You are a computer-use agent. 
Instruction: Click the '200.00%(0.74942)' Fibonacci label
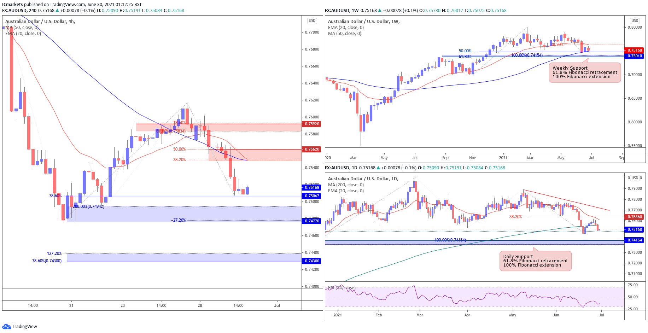[x=88, y=206]
